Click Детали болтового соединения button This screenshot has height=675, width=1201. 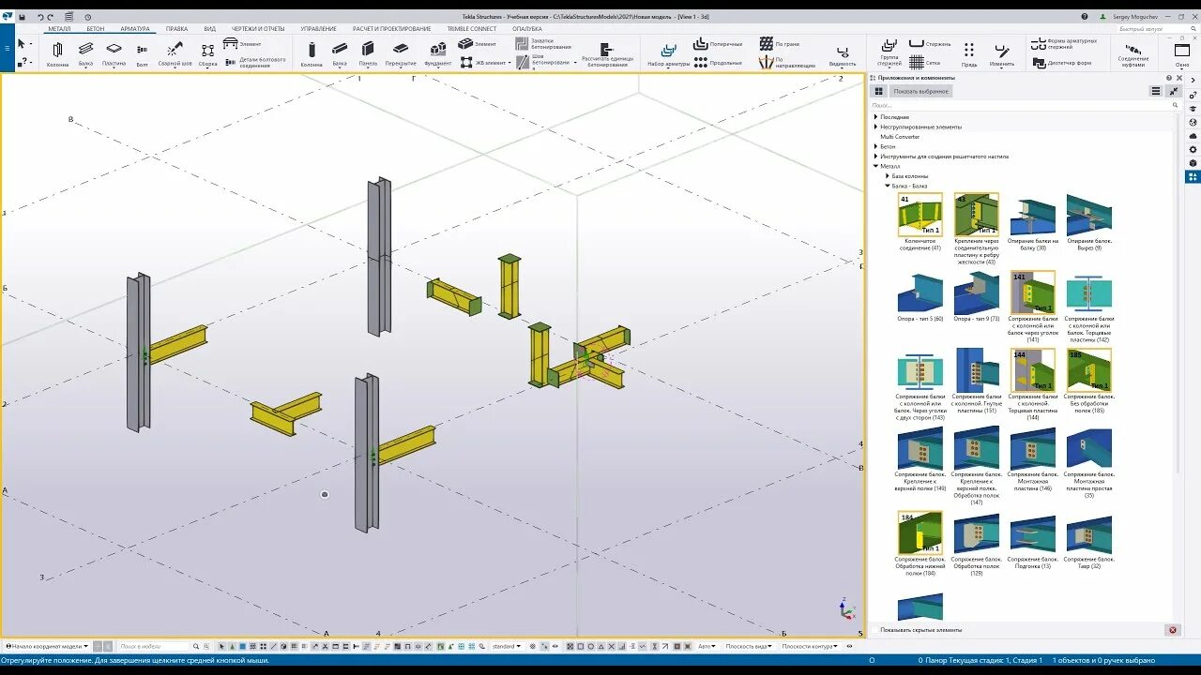coord(256,62)
